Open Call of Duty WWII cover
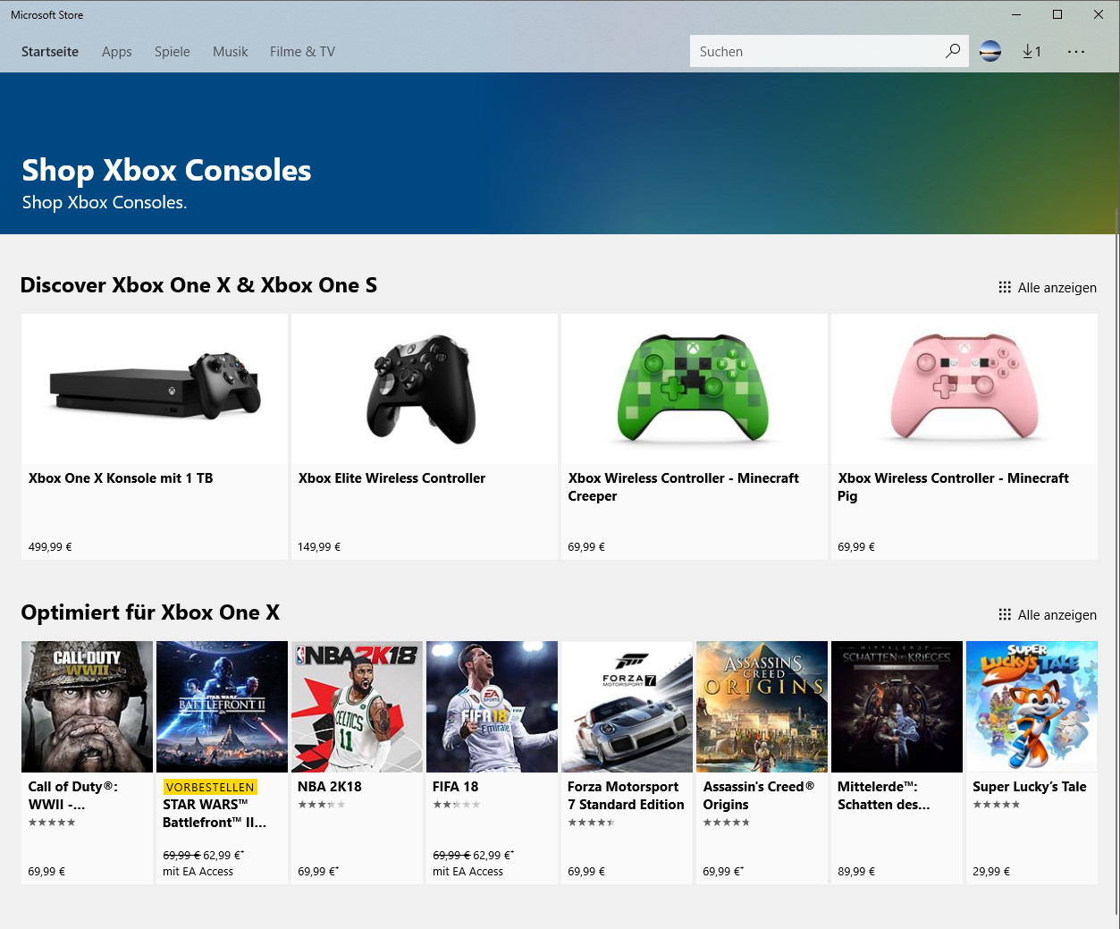 pyautogui.click(x=87, y=706)
